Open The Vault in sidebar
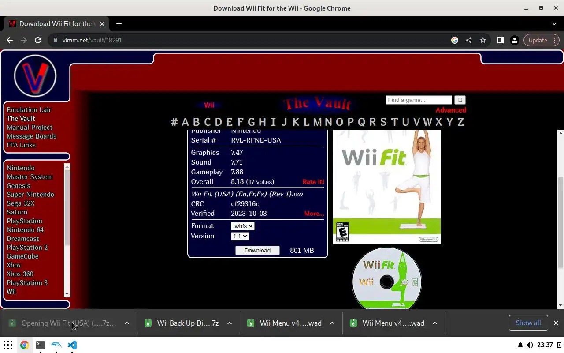564x353 pixels. (x=21, y=119)
